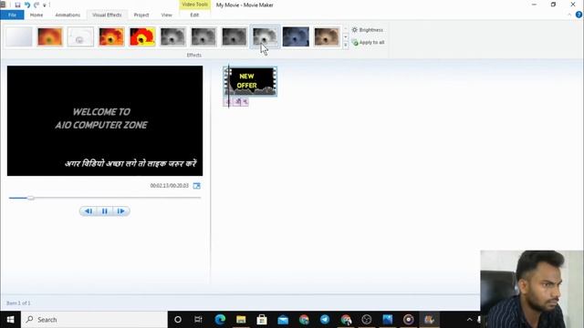Apply the third dark grayscale flower effect
This screenshot has width=584, height=328.
coord(235,36)
